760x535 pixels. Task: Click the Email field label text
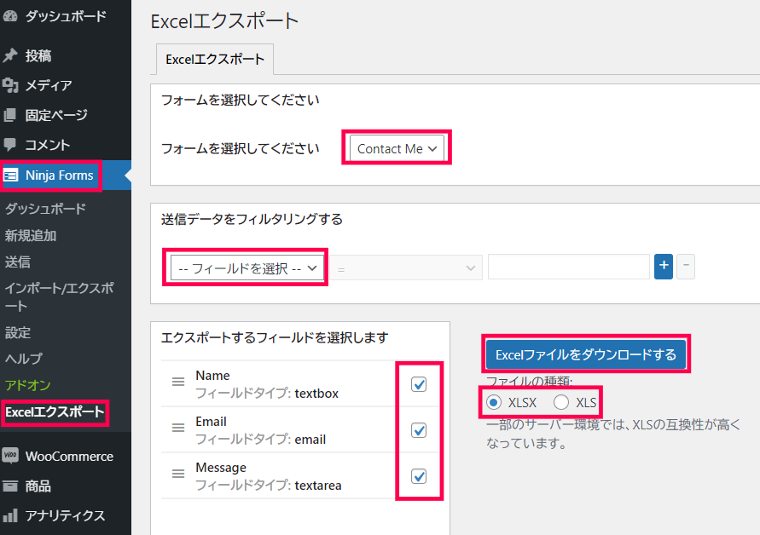click(x=211, y=421)
